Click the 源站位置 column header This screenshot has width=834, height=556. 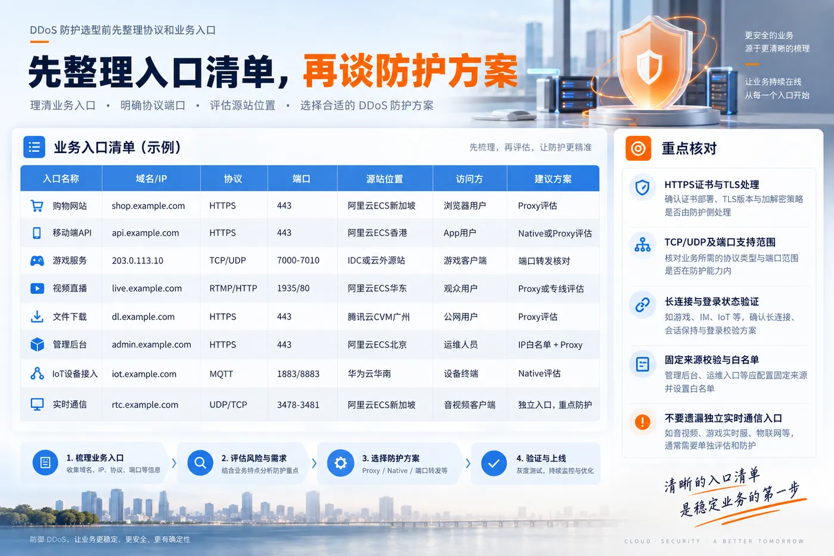coord(385,179)
